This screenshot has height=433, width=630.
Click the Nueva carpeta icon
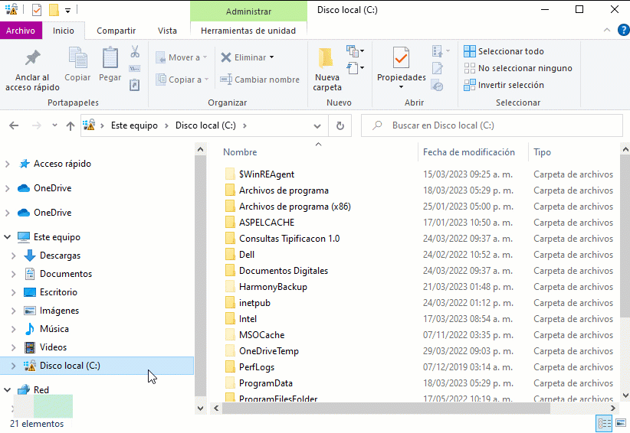click(x=326, y=58)
